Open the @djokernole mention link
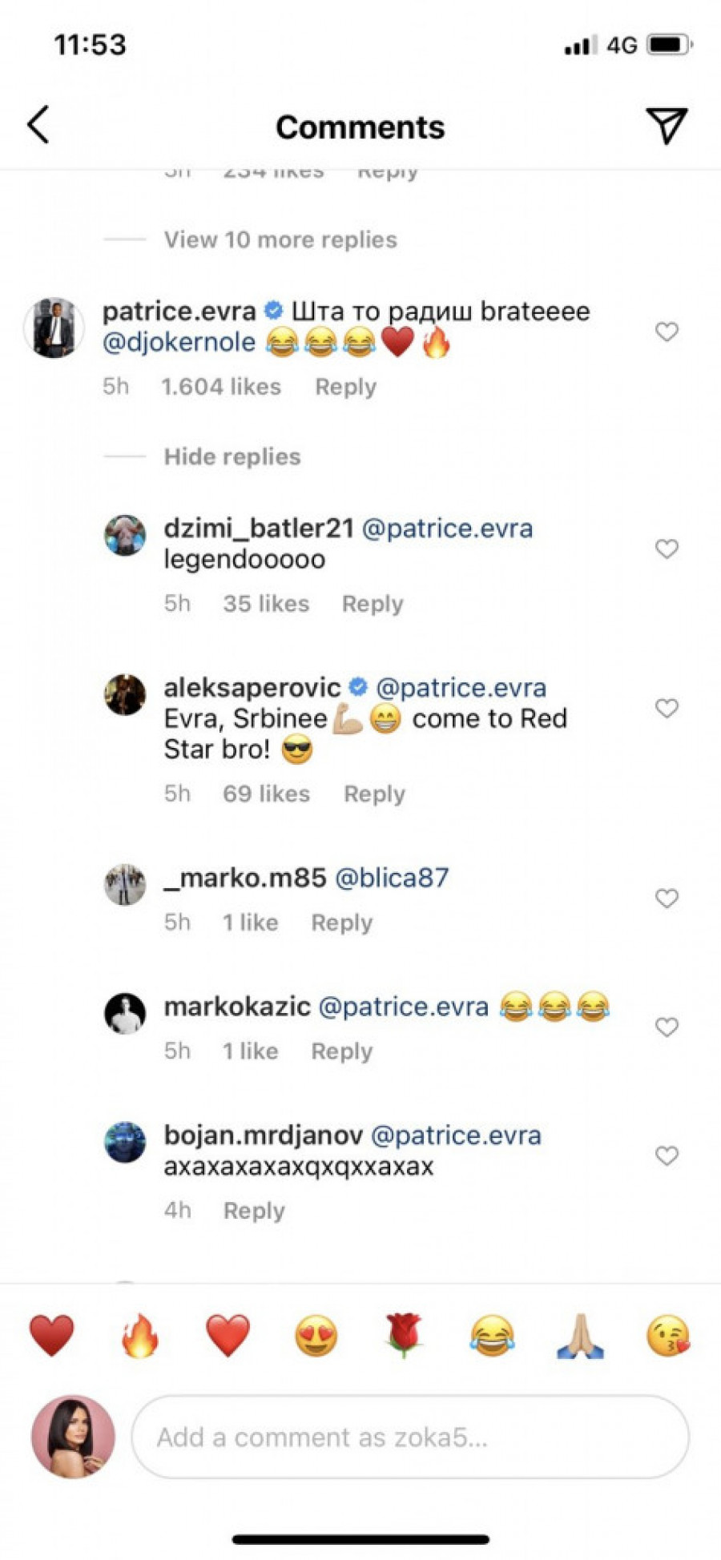Viewport: 721px width, 1560px height. point(179,343)
